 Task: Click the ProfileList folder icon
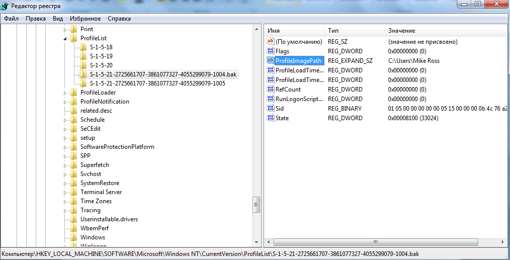point(74,38)
